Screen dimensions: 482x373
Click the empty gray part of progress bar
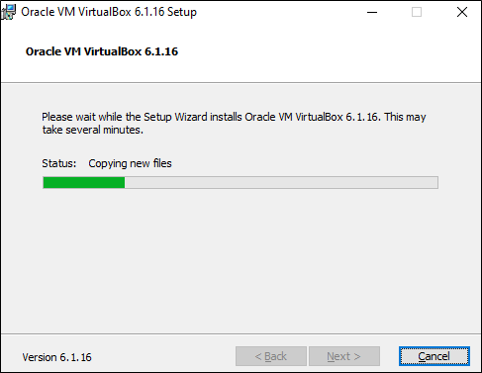point(281,182)
